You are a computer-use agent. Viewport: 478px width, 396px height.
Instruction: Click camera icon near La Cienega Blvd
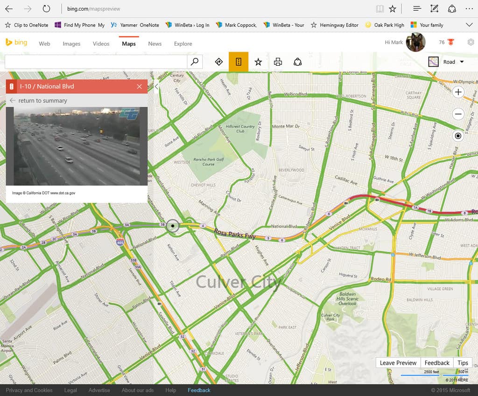(x=377, y=200)
